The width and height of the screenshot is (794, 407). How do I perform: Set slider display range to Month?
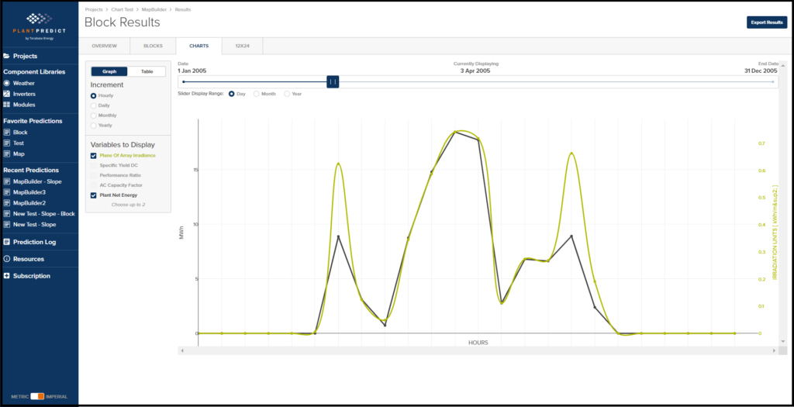pyautogui.click(x=257, y=94)
